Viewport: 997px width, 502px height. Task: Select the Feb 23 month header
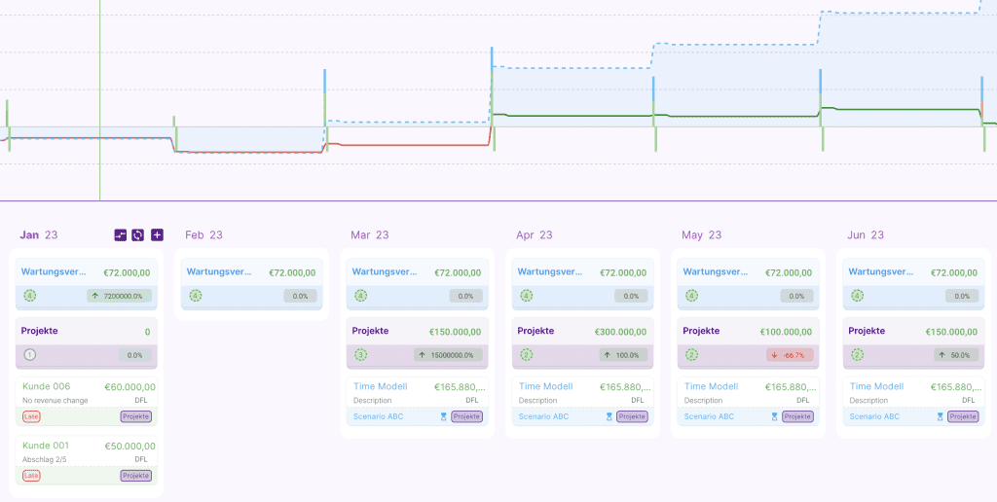(203, 235)
